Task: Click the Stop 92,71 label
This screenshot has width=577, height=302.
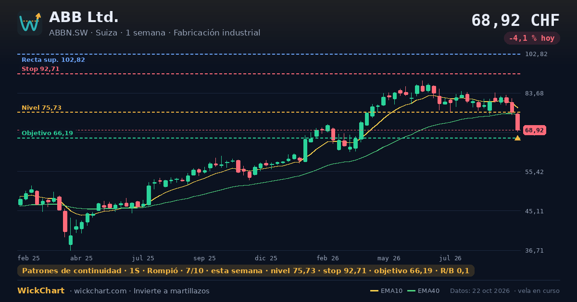Action: [40, 69]
